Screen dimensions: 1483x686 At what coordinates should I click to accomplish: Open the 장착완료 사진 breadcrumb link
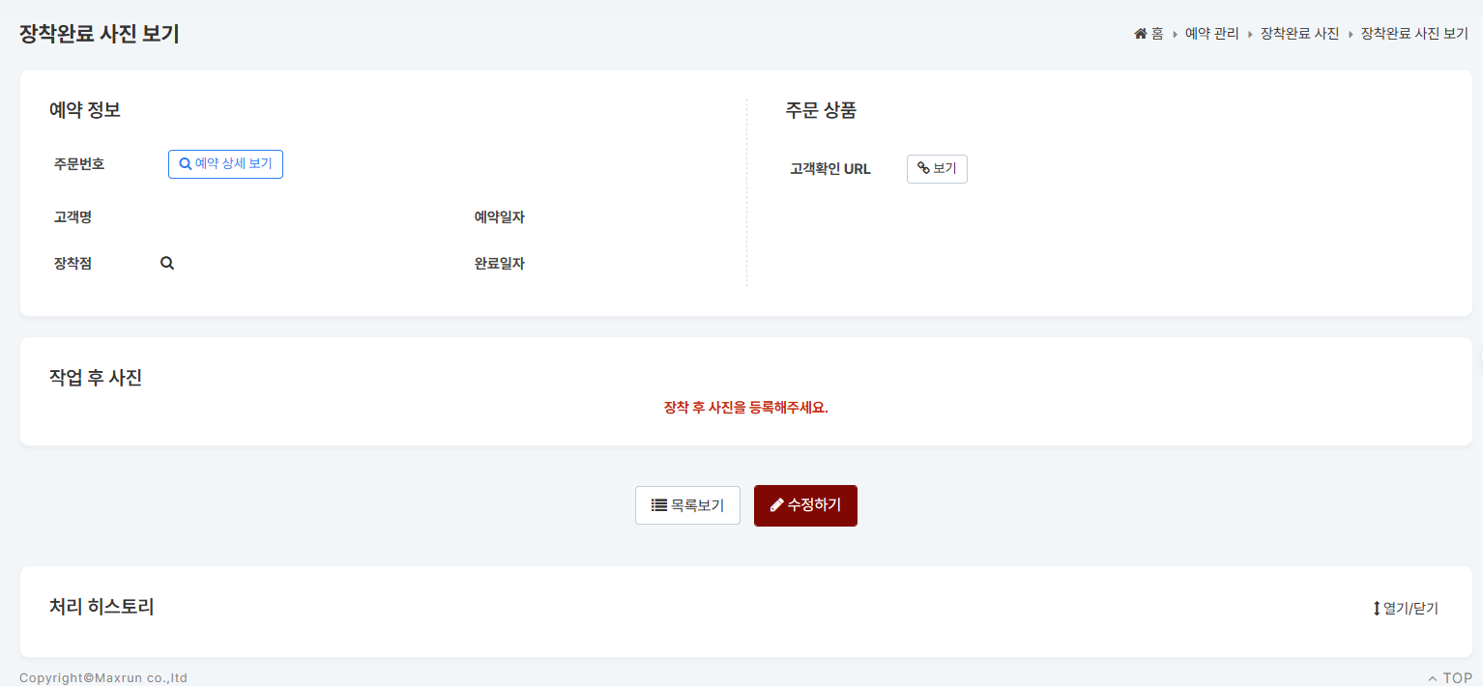coord(1299,34)
